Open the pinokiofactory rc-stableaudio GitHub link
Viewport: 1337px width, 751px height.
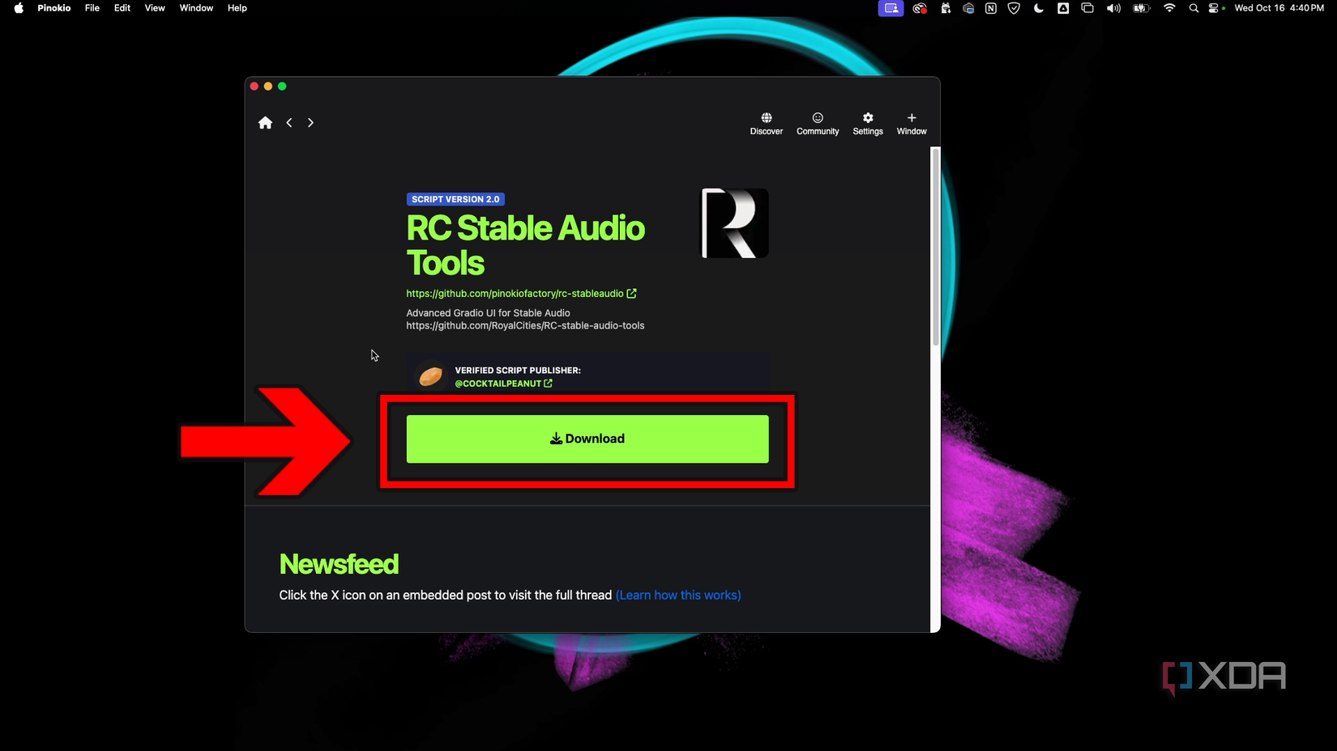click(521, 294)
